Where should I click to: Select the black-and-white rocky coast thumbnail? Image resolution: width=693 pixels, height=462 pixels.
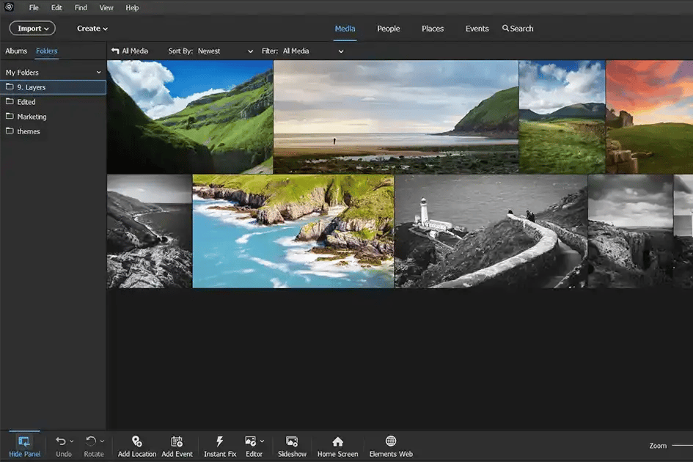tap(150, 231)
